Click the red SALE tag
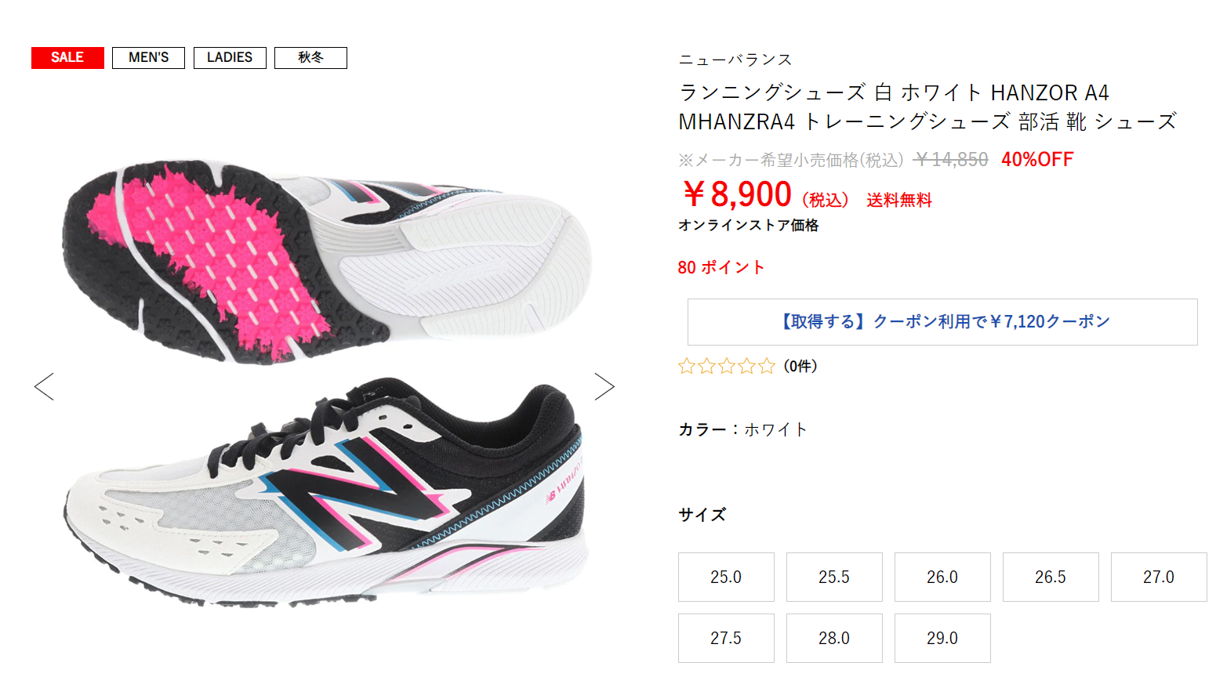This screenshot has height=677, width=1216. pos(67,58)
